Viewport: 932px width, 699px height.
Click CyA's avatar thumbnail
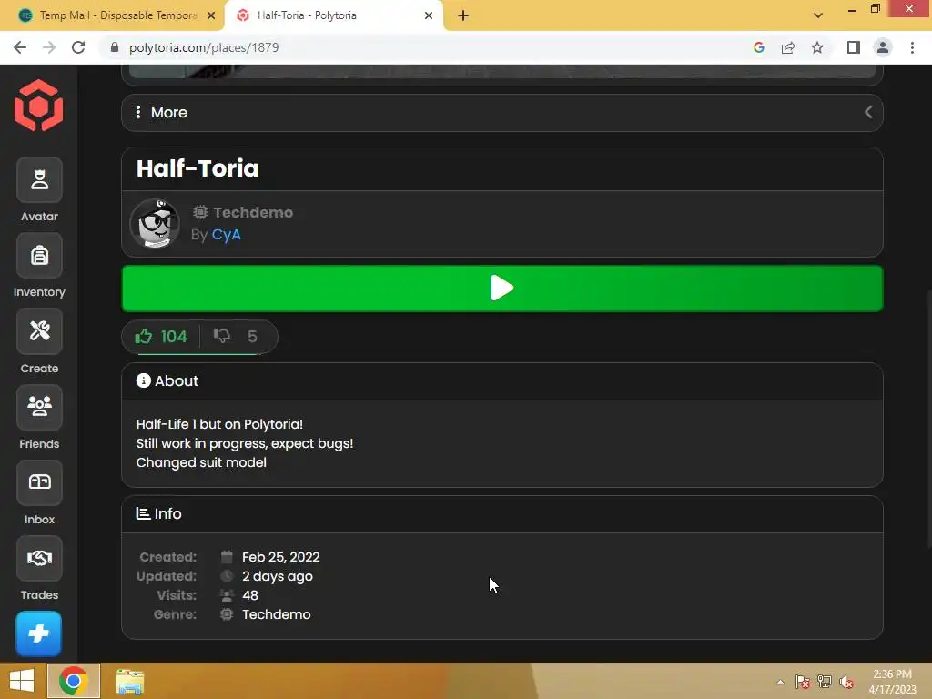point(155,224)
